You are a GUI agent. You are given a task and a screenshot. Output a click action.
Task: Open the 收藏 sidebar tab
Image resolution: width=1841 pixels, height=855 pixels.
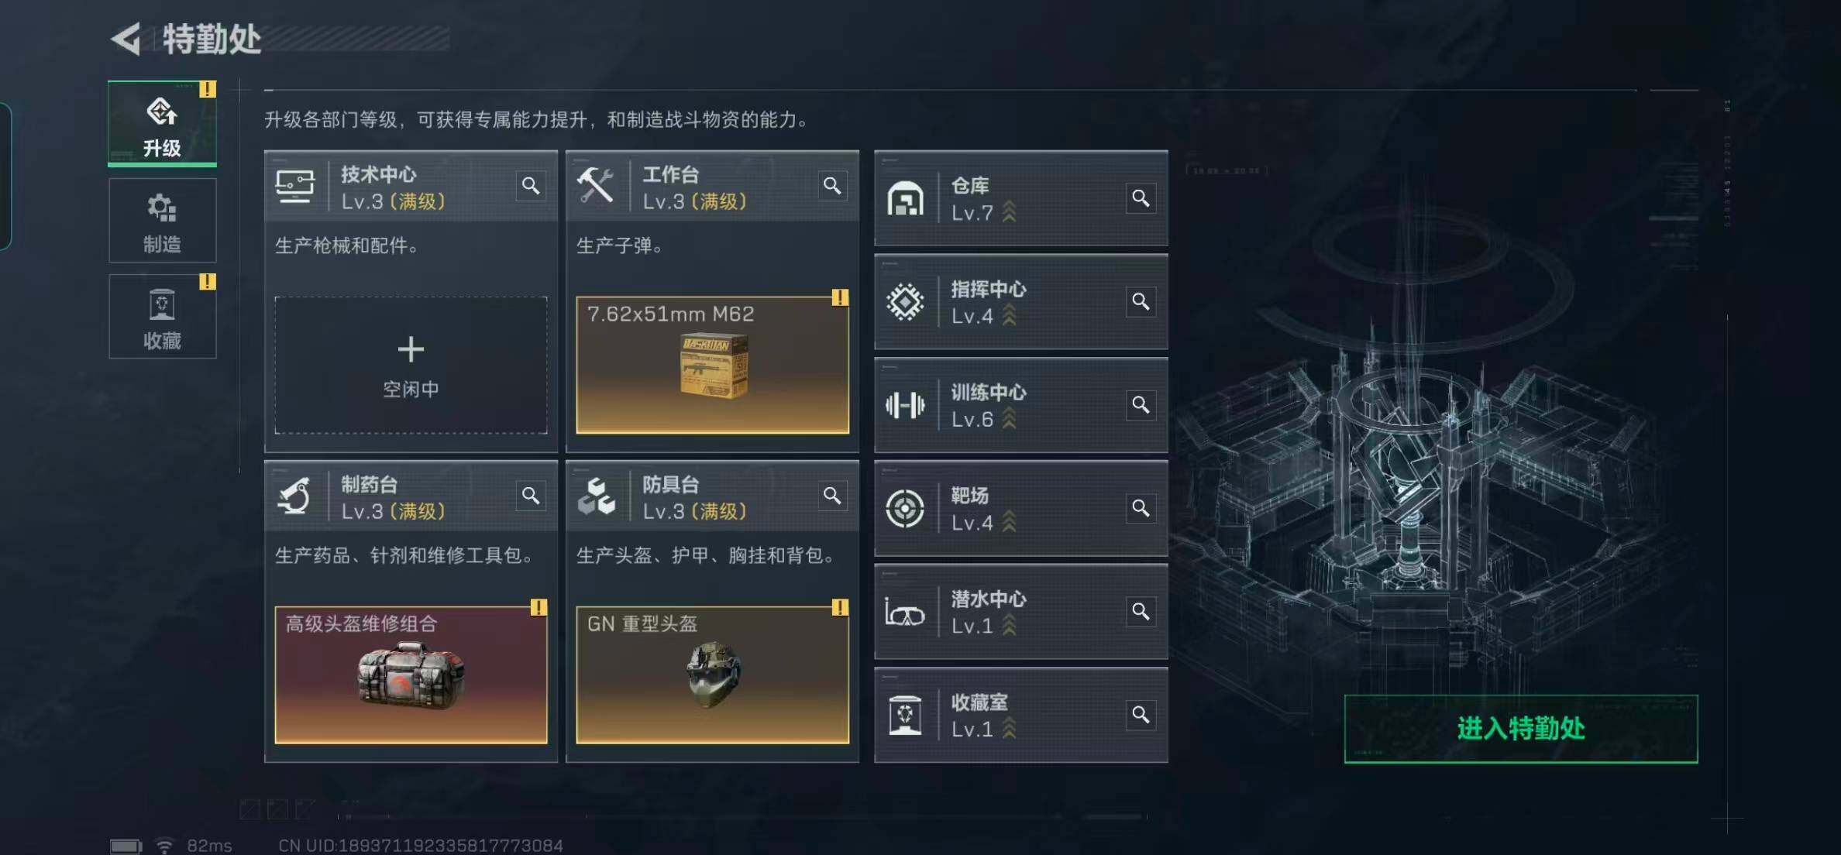coord(162,317)
